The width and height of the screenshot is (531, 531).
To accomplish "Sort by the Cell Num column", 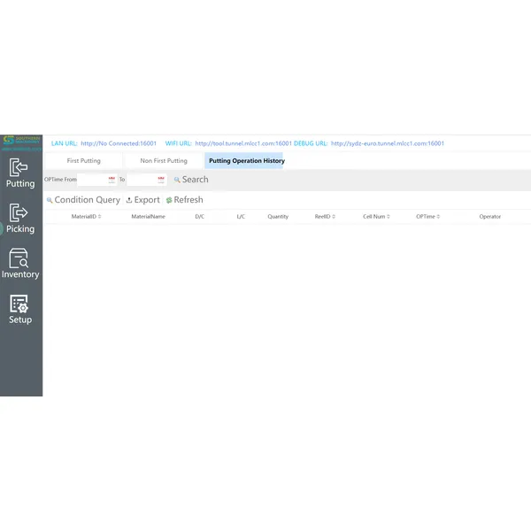I will pos(375,217).
